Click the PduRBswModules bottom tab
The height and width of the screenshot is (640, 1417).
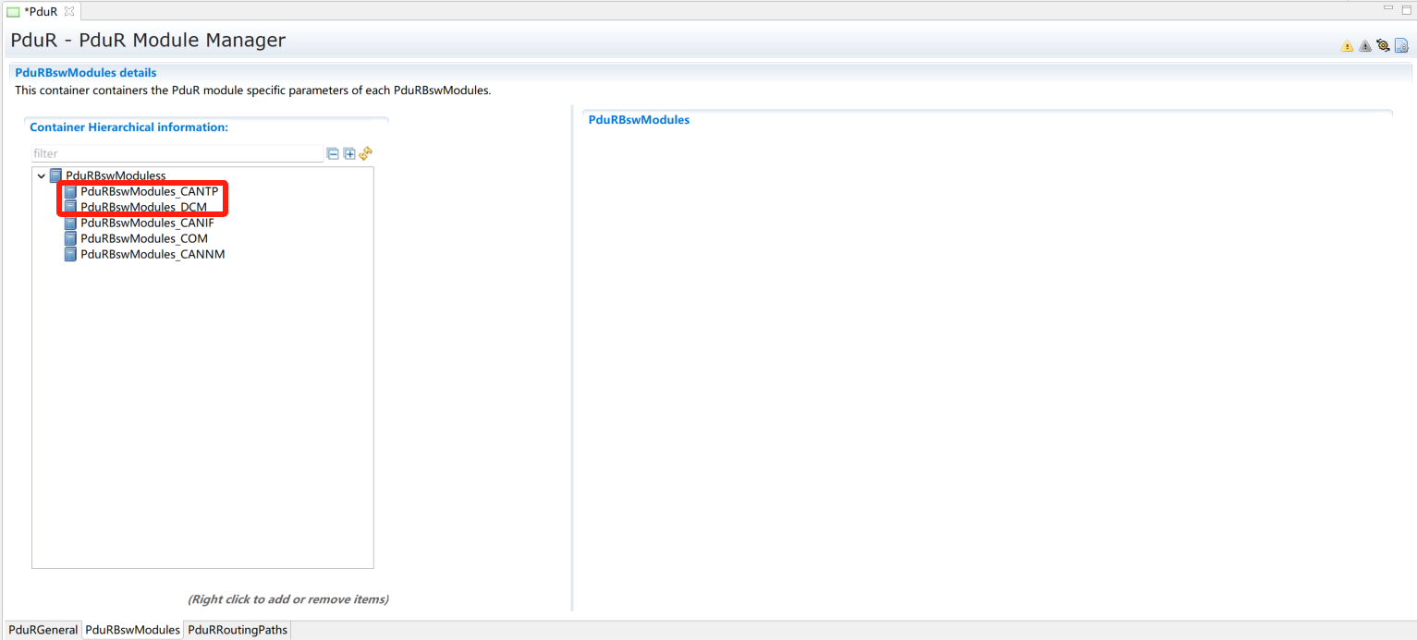pyautogui.click(x=132, y=630)
